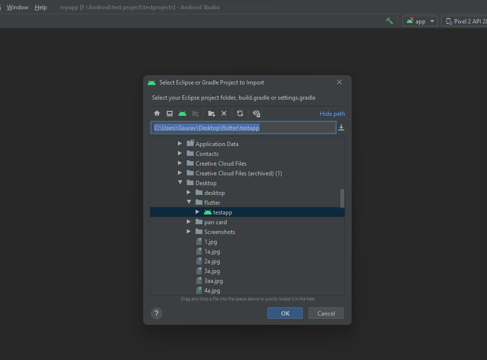The image size is (487, 360).
Task: Open the recent paths history arrow
Action: click(x=341, y=128)
